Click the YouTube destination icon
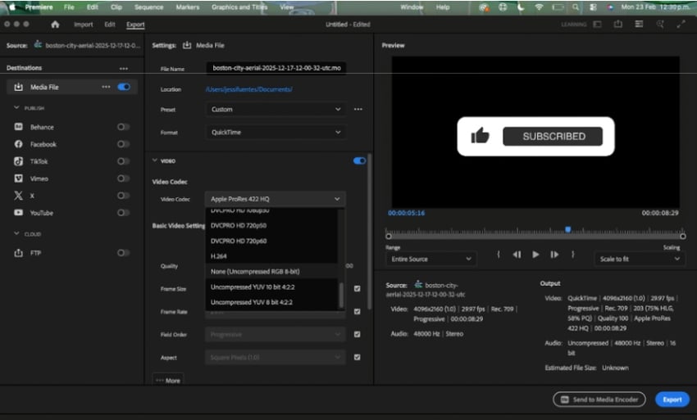The width and height of the screenshot is (697, 420). (x=18, y=213)
